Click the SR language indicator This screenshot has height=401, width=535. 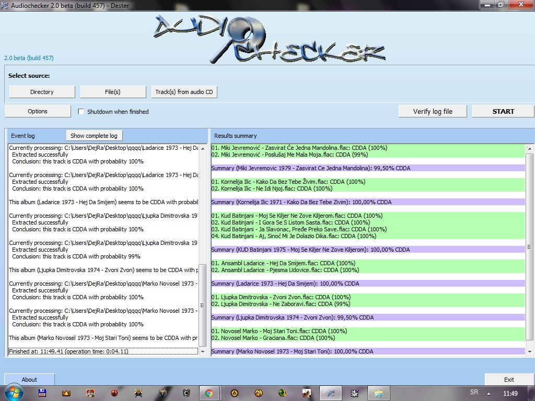[x=474, y=392]
